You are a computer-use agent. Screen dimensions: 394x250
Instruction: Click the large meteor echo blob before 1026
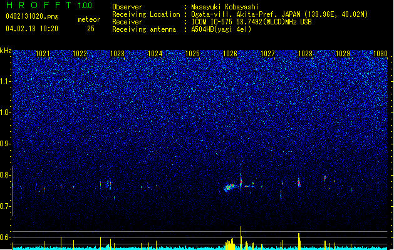[x=229, y=187]
